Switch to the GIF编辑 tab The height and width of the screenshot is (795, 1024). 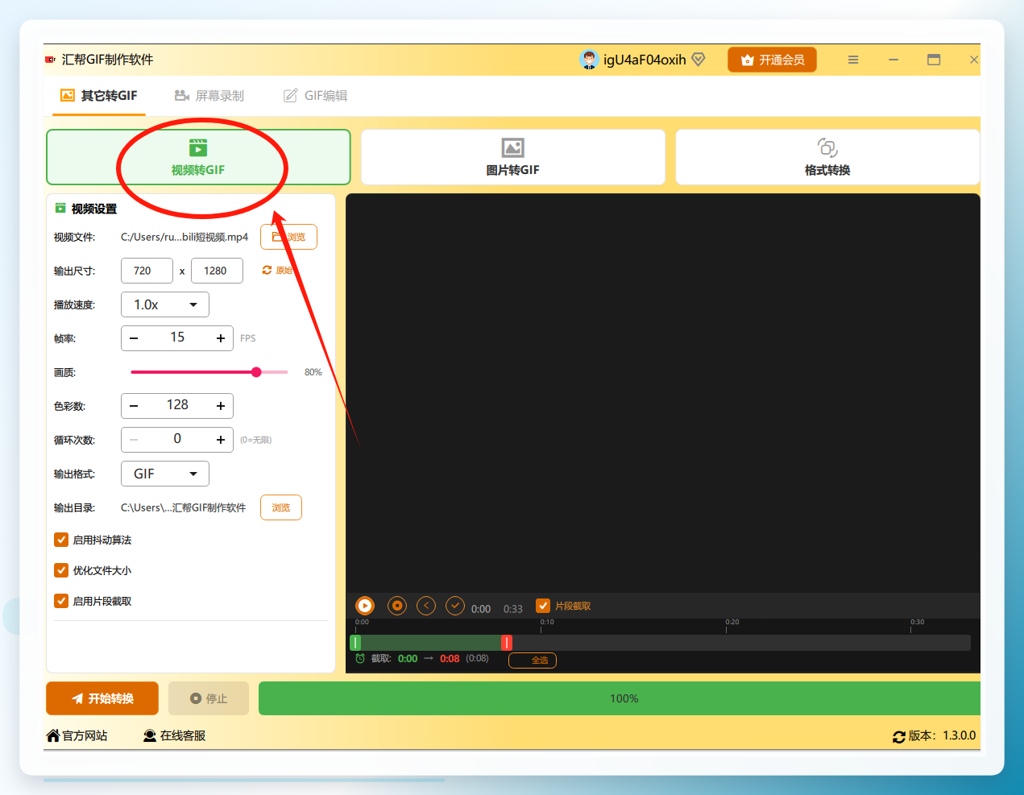pos(315,96)
